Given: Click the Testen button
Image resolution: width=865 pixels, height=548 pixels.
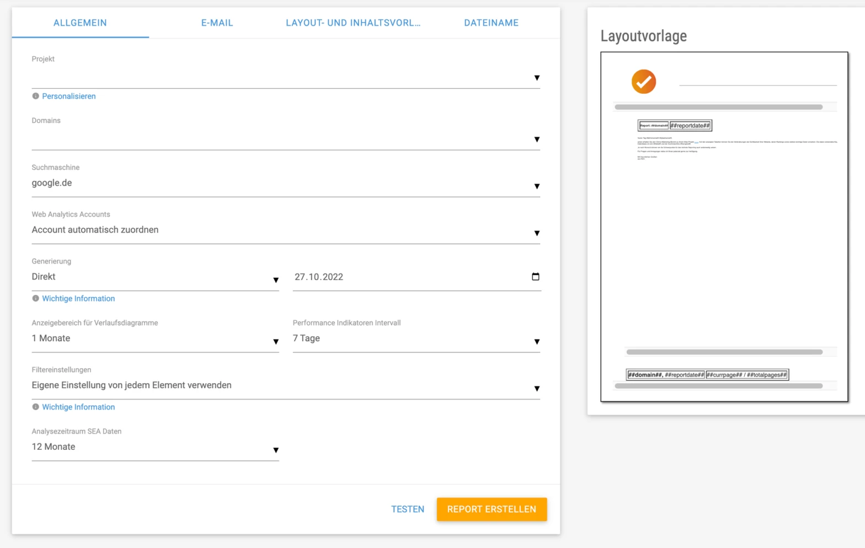Looking at the screenshot, I should pyautogui.click(x=408, y=509).
